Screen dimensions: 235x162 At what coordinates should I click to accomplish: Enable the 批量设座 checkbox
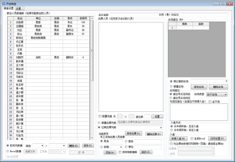point(99,116)
